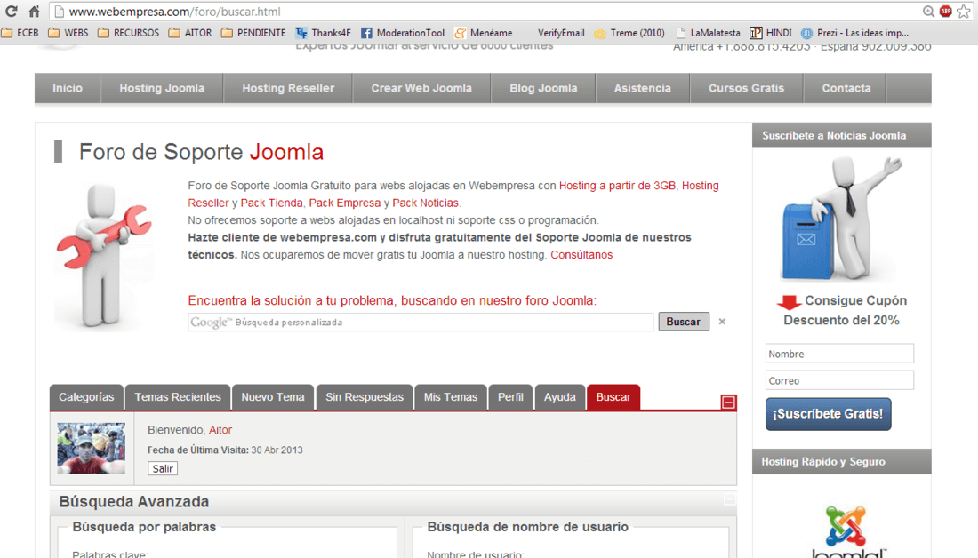978x558 pixels.
Task: Follow the Hosting a partir de 3GB link
Action: (617, 186)
